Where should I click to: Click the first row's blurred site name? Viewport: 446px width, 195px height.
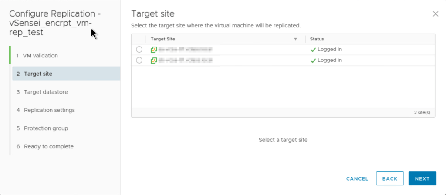[186, 50]
